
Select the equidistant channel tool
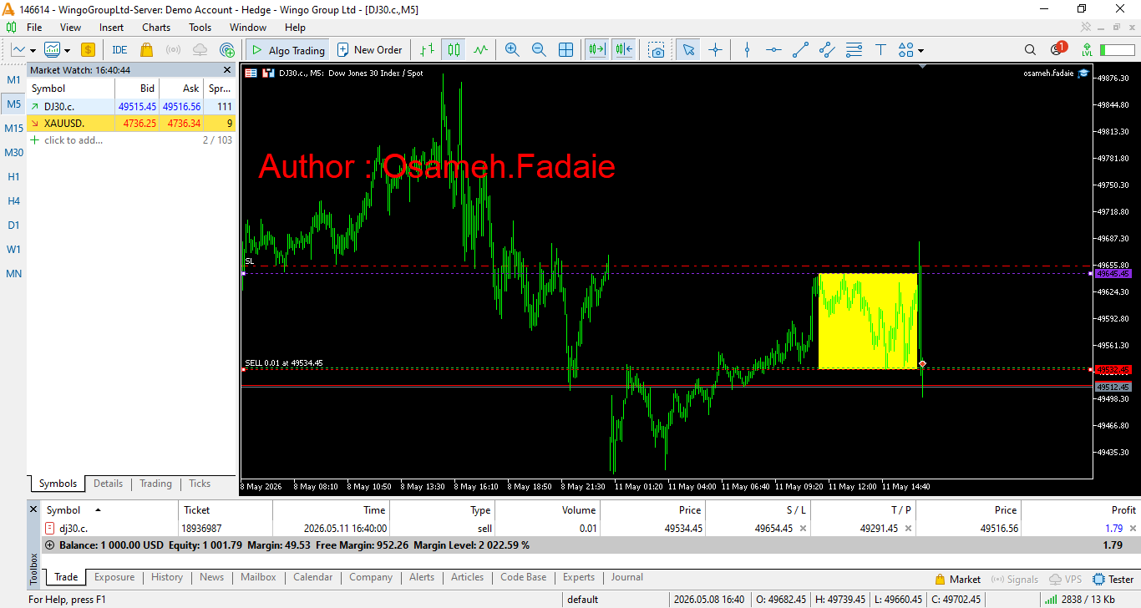pyautogui.click(x=827, y=50)
